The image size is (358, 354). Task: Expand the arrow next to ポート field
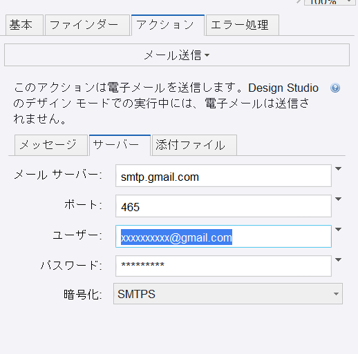338,199
